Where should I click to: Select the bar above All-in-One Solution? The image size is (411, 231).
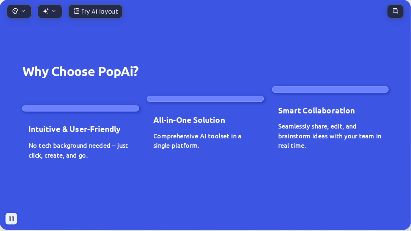click(x=205, y=99)
